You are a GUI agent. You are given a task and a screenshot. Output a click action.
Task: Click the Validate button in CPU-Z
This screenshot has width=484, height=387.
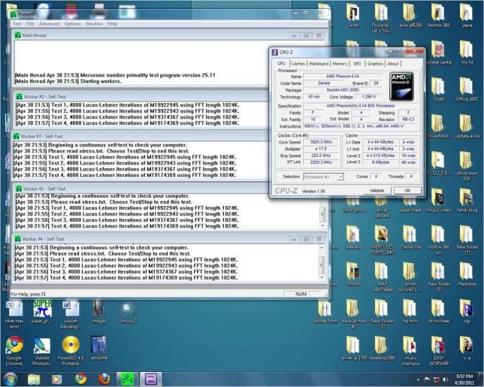point(376,190)
